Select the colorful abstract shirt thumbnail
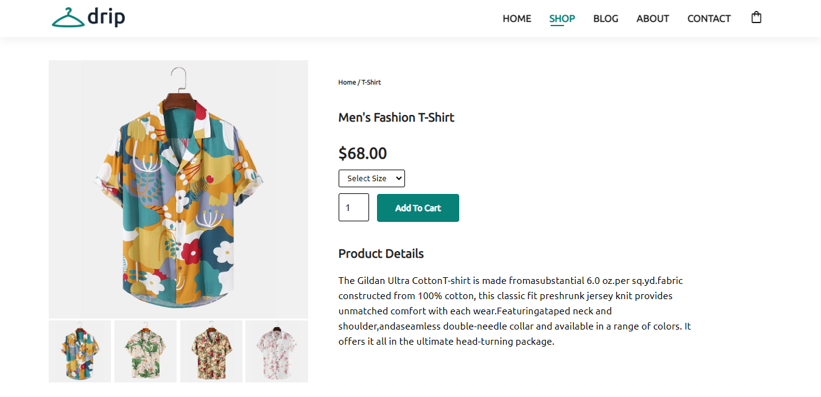This screenshot has height=397, width=821. [x=80, y=351]
